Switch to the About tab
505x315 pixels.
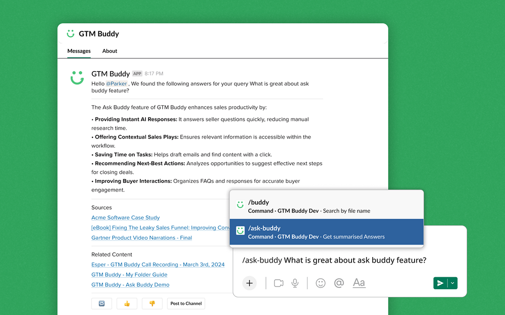110,51
